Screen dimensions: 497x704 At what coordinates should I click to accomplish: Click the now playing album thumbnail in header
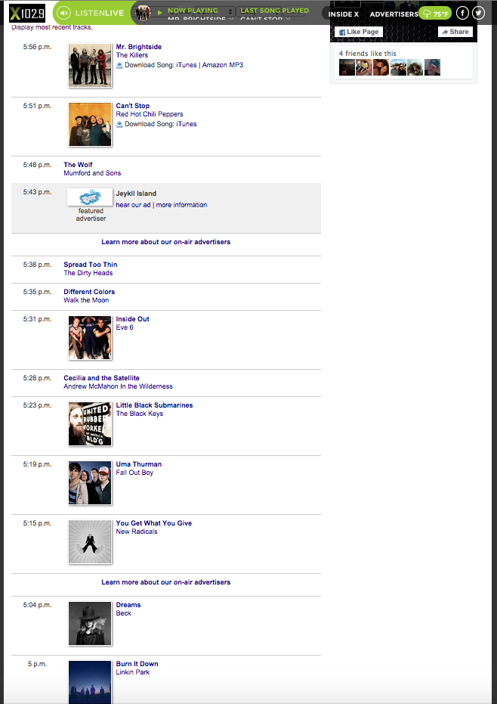(x=143, y=13)
